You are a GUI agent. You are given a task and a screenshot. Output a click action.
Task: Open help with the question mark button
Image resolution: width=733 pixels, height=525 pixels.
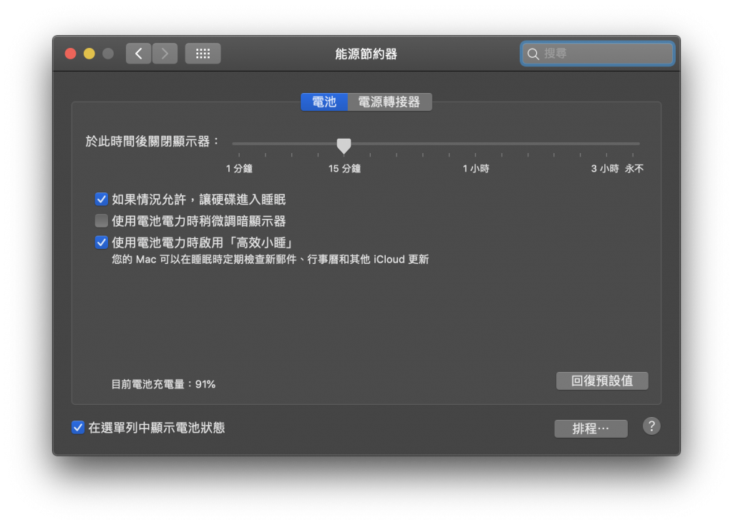coord(651,426)
